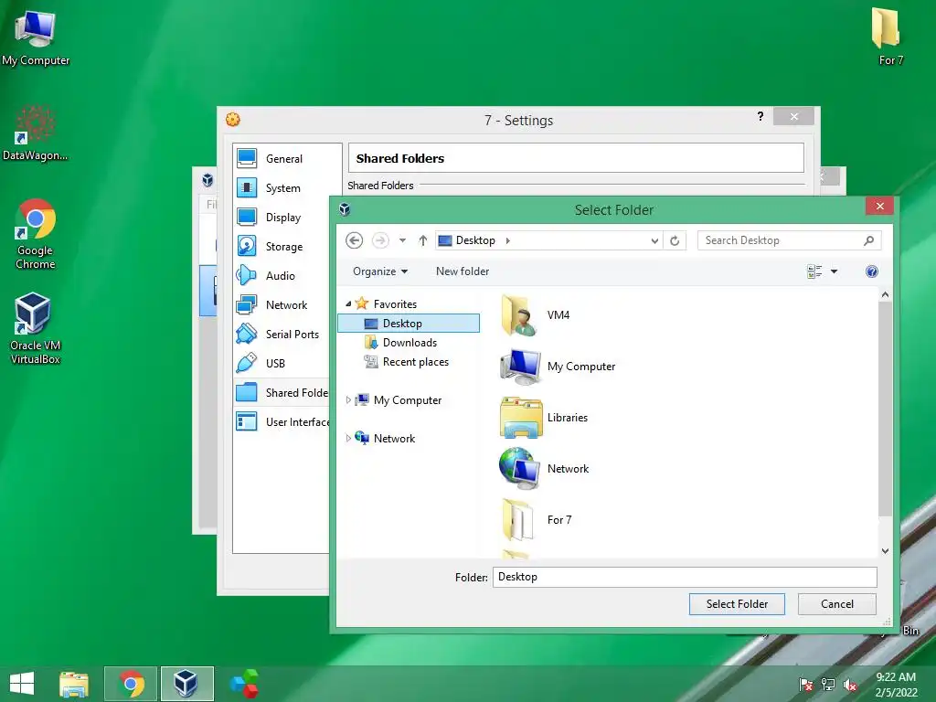The image size is (936, 702).
Task: Select the DataWagon desktop shortcut
Action: tap(35, 133)
